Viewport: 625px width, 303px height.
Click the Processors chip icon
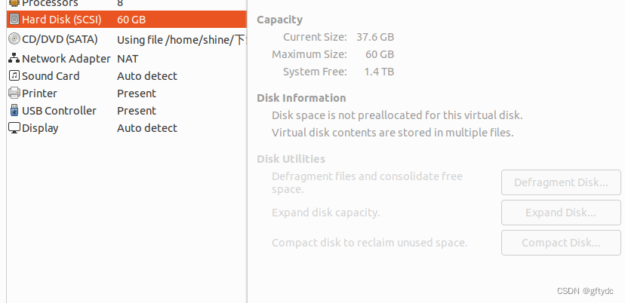point(14,4)
